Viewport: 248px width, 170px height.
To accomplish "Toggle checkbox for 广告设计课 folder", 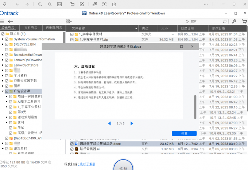I will pyautogui.click(x=7, y=91).
